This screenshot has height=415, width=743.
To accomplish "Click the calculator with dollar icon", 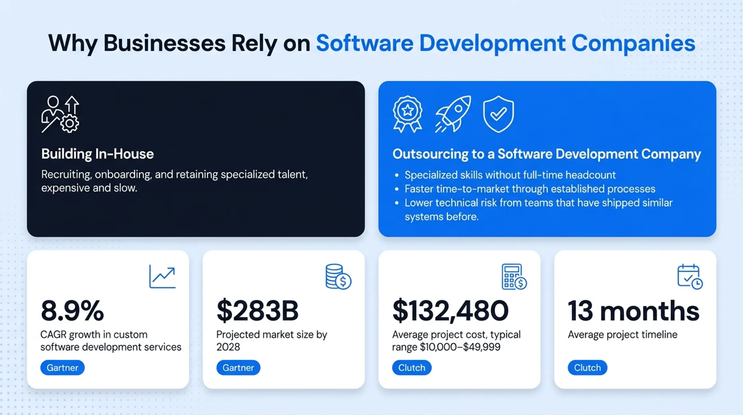I will (514, 276).
